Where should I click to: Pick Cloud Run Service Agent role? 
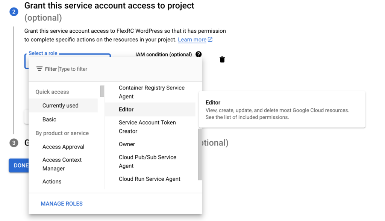(149, 179)
